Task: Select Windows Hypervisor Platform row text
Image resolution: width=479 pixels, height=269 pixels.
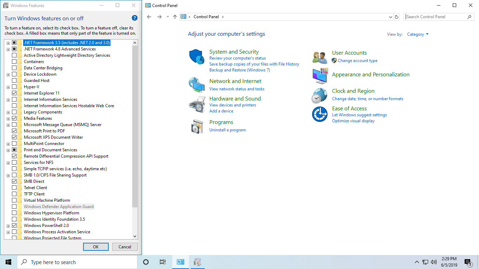Action: 52,213
